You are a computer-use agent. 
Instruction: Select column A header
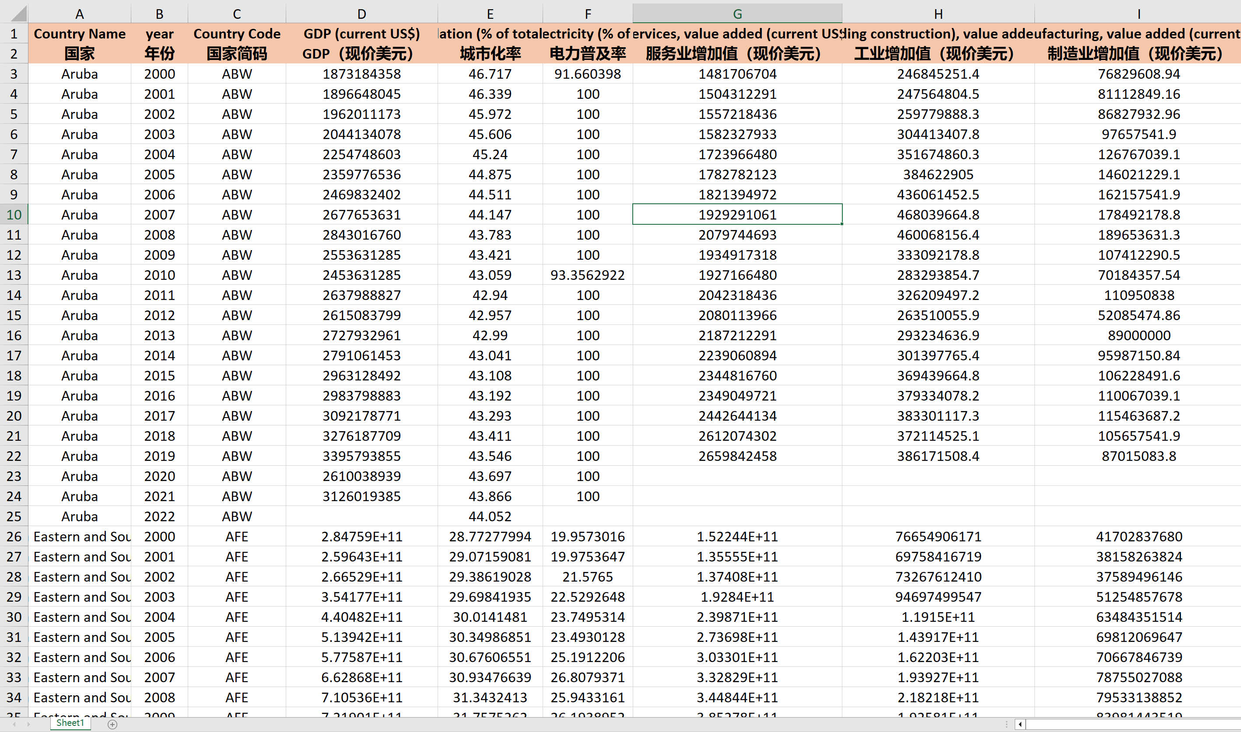coord(80,14)
